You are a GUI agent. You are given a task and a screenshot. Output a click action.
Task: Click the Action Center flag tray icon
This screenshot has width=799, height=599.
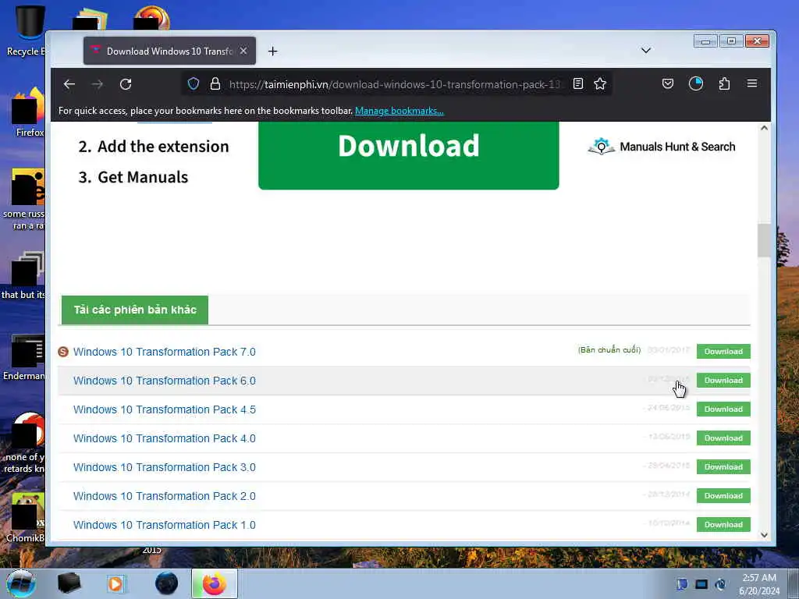[682, 584]
